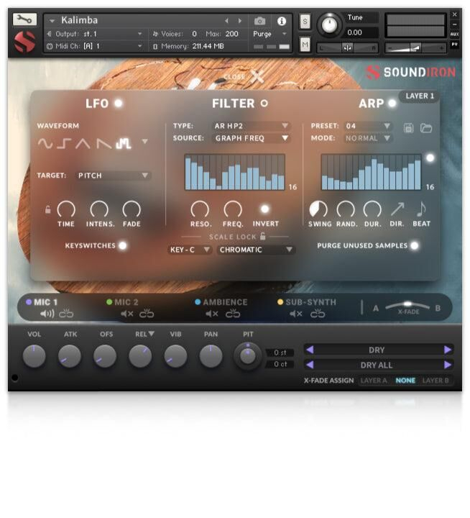
Task: Switch to the Mic 2 tab
Action: pyautogui.click(x=126, y=302)
